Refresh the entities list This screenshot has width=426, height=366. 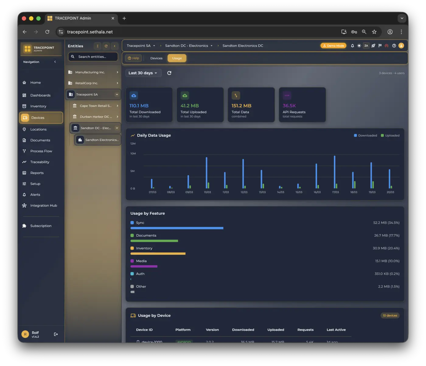click(x=106, y=46)
